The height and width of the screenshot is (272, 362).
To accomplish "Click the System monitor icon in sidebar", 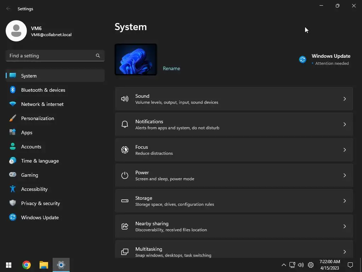I will (x=13, y=76).
